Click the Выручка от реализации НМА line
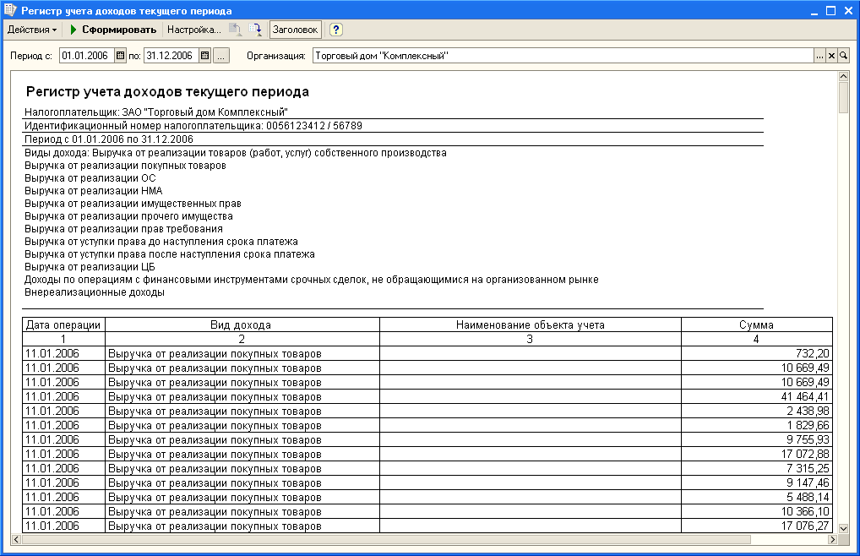 click(93, 191)
